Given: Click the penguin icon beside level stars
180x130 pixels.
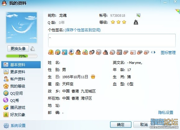Looking at the screenshot, I should 136,22.
